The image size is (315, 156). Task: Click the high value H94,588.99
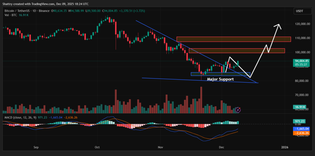coord(76,11)
